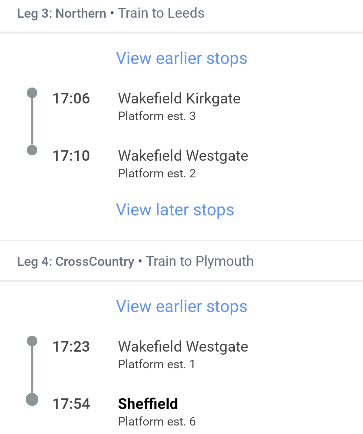Click the 17:10 Wakefield Westgate timeline dot
Viewport: 363px width, 434px height.
pyautogui.click(x=32, y=150)
